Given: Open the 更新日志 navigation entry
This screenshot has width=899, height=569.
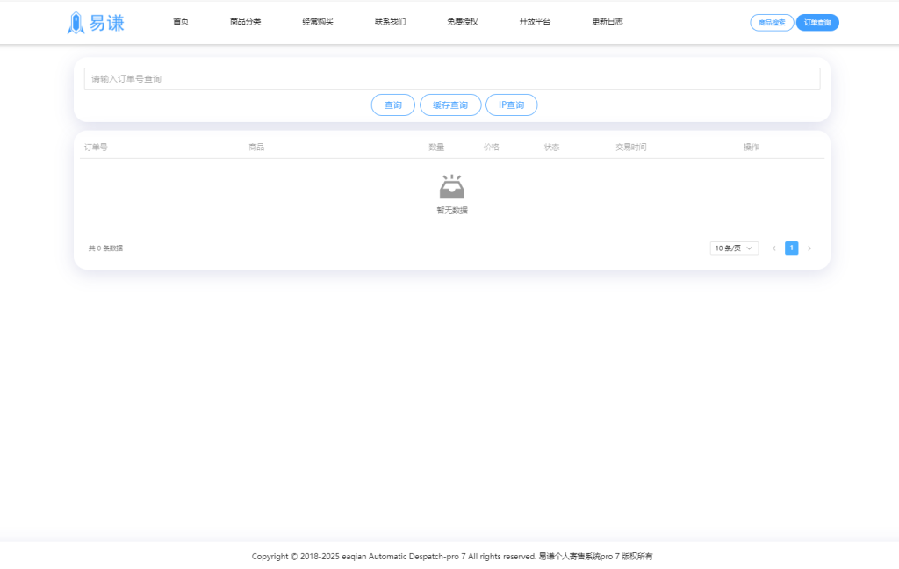Looking at the screenshot, I should [x=607, y=22].
